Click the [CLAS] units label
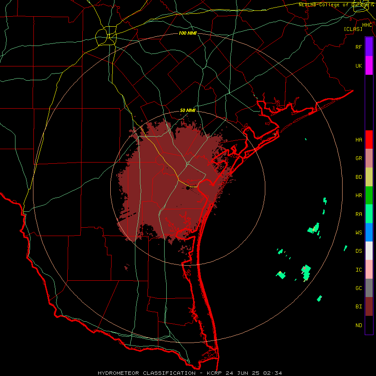 [x=353, y=29]
